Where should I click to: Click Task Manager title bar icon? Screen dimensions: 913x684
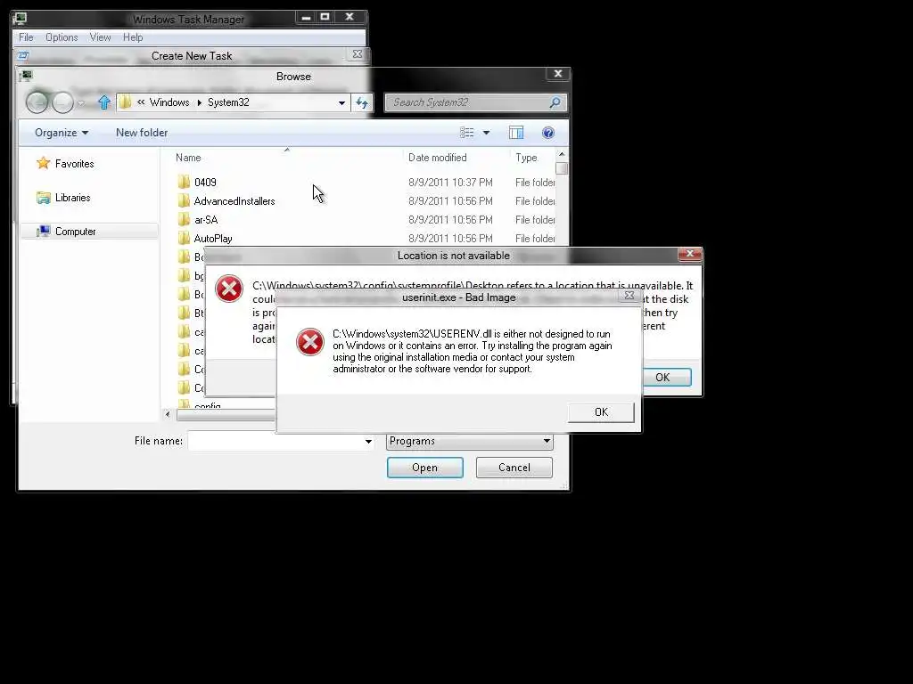[x=20, y=19]
